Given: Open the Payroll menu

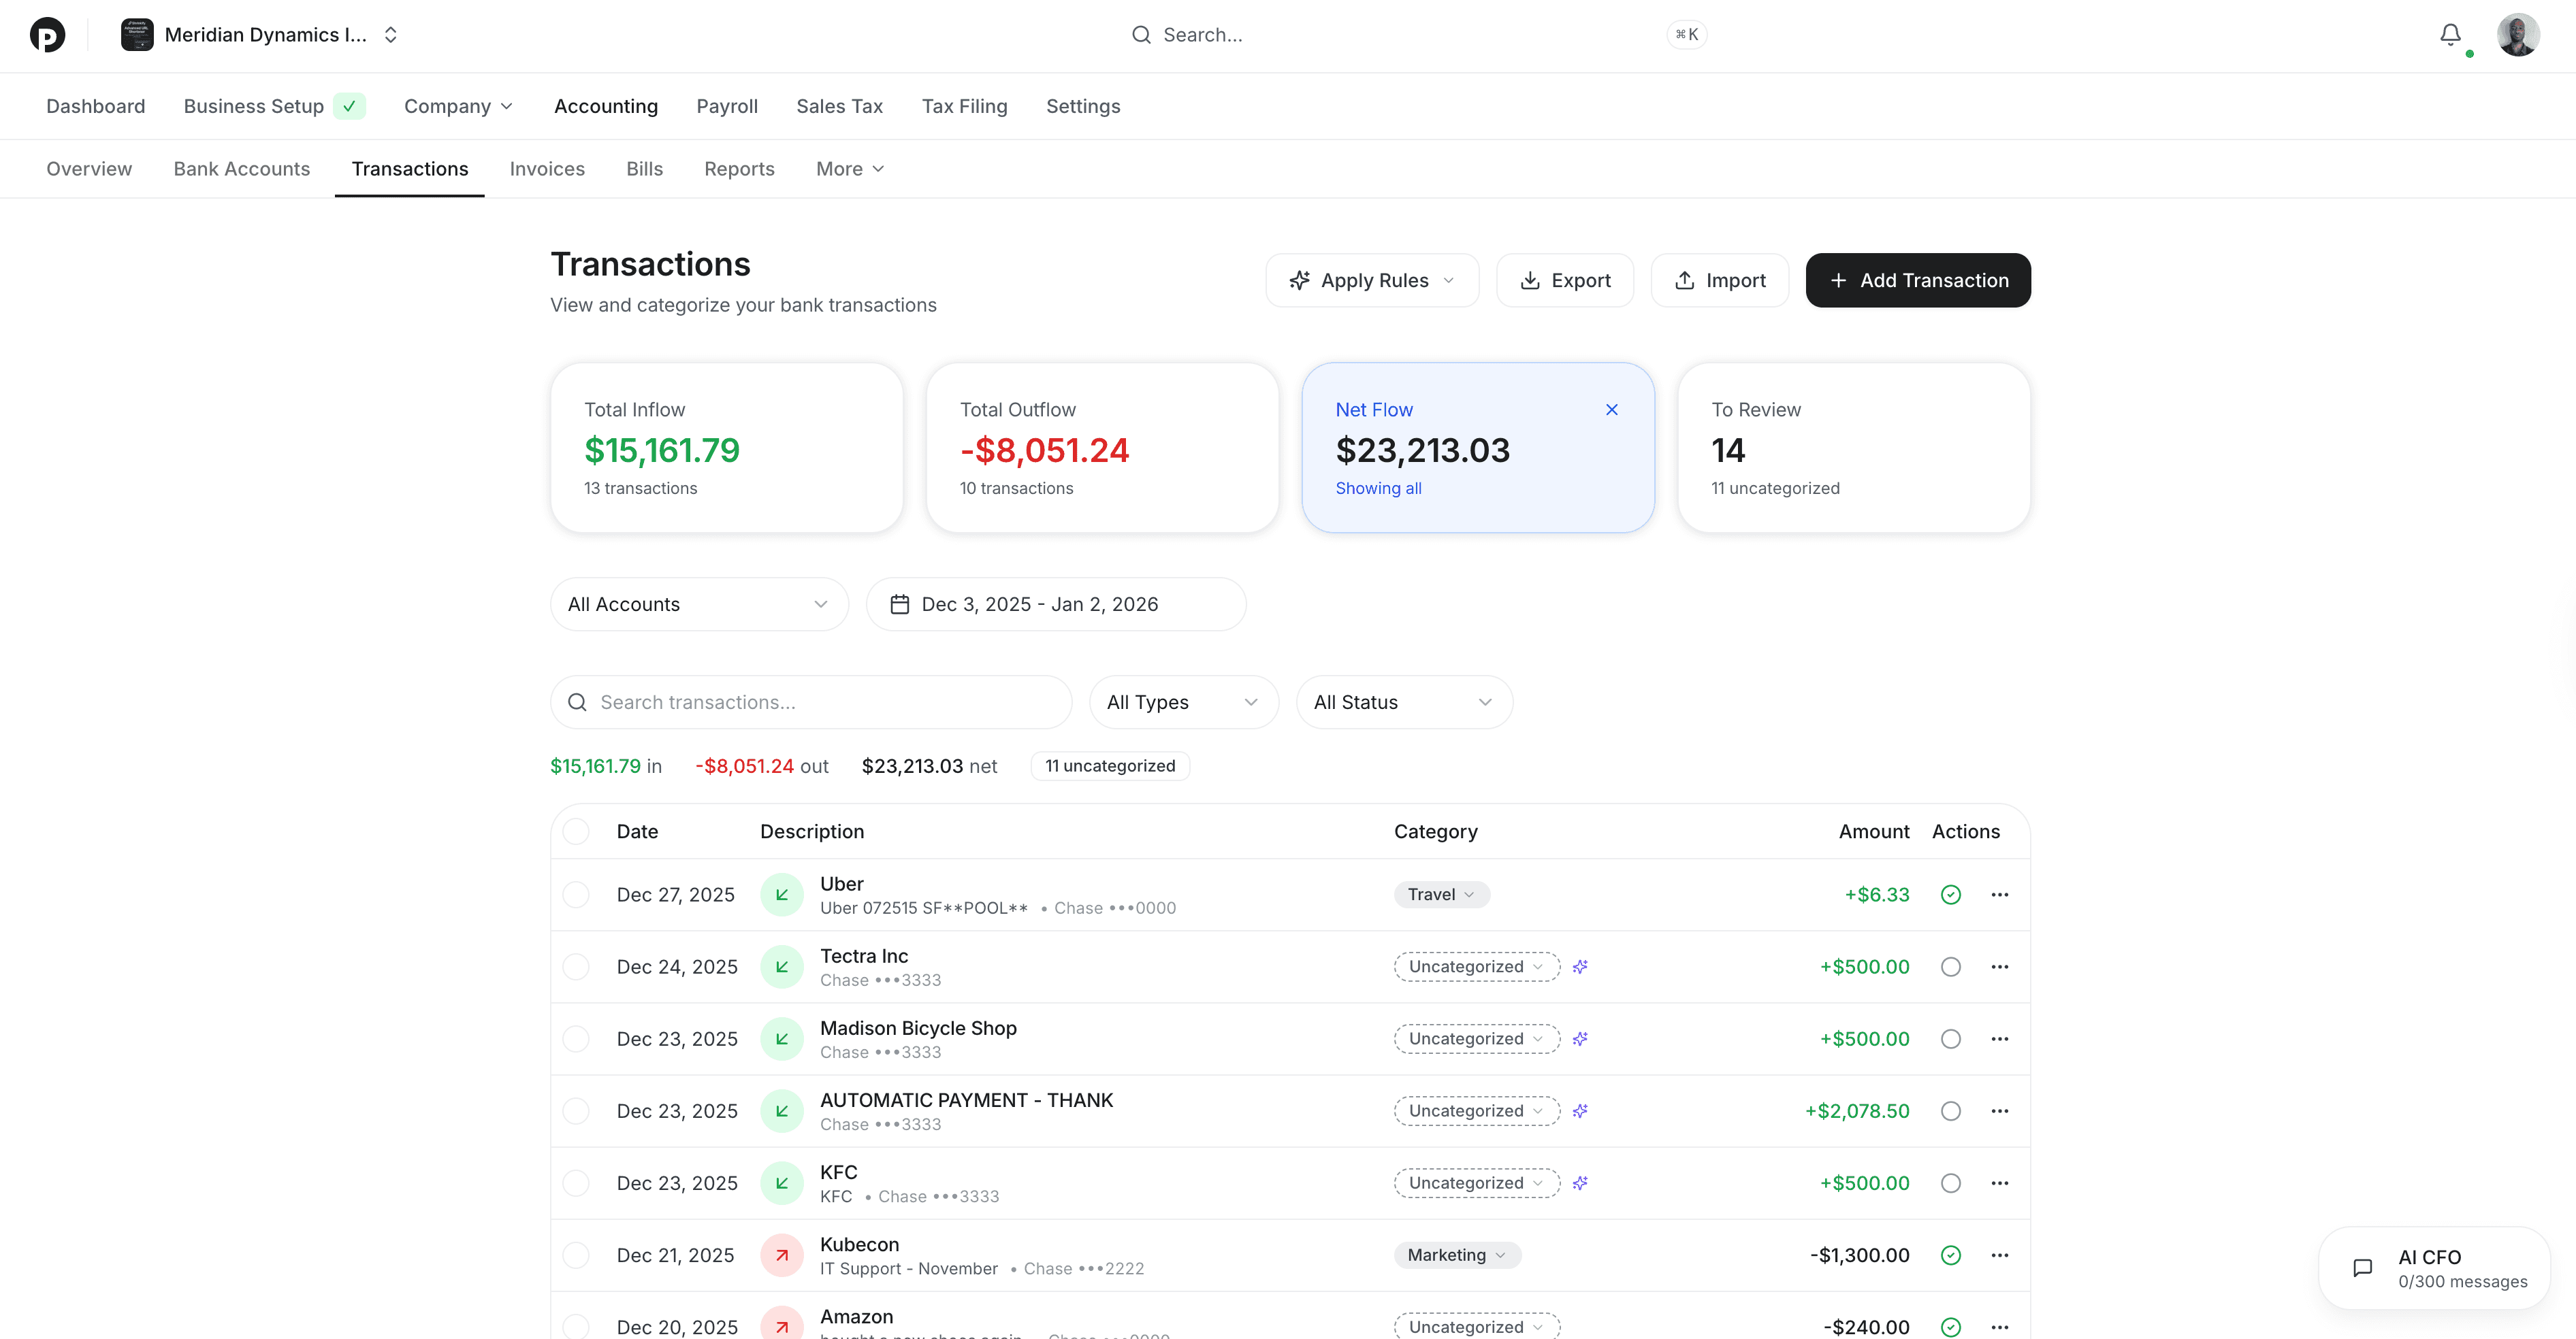Looking at the screenshot, I should [727, 106].
